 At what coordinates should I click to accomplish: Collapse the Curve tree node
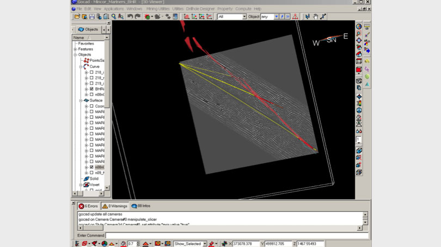point(81,67)
